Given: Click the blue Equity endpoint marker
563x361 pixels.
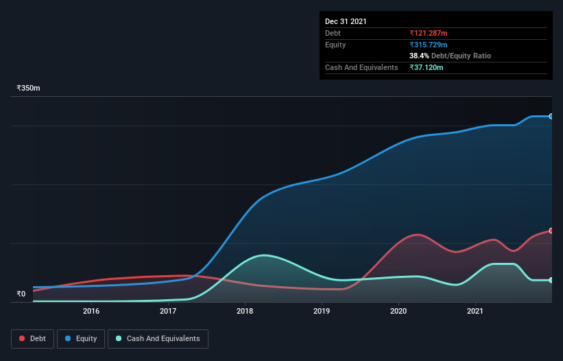Looking at the screenshot, I should pyautogui.click(x=551, y=117).
